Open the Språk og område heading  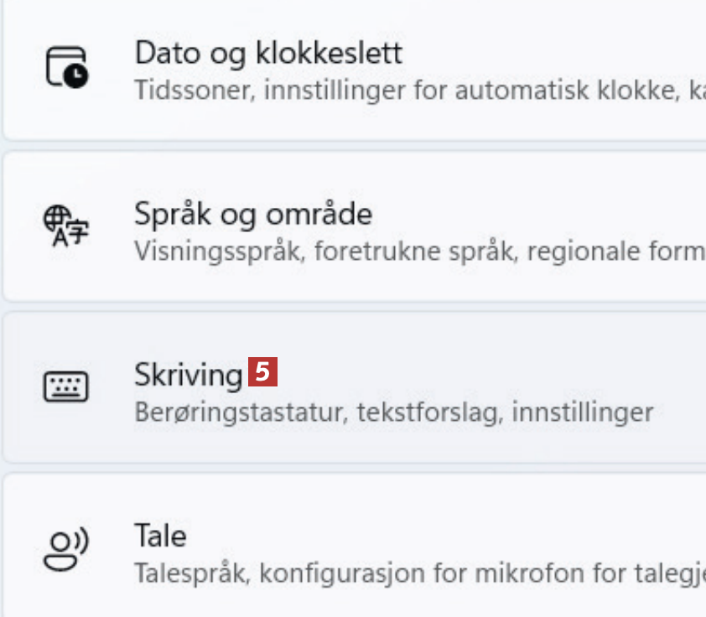coord(252,214)
